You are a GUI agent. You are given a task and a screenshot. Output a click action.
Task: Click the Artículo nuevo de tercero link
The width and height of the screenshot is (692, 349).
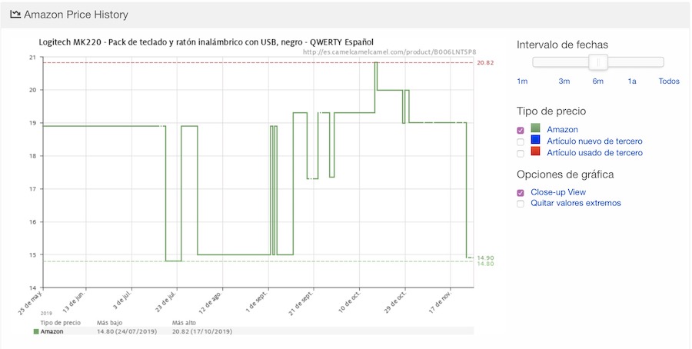click(594, 141)
